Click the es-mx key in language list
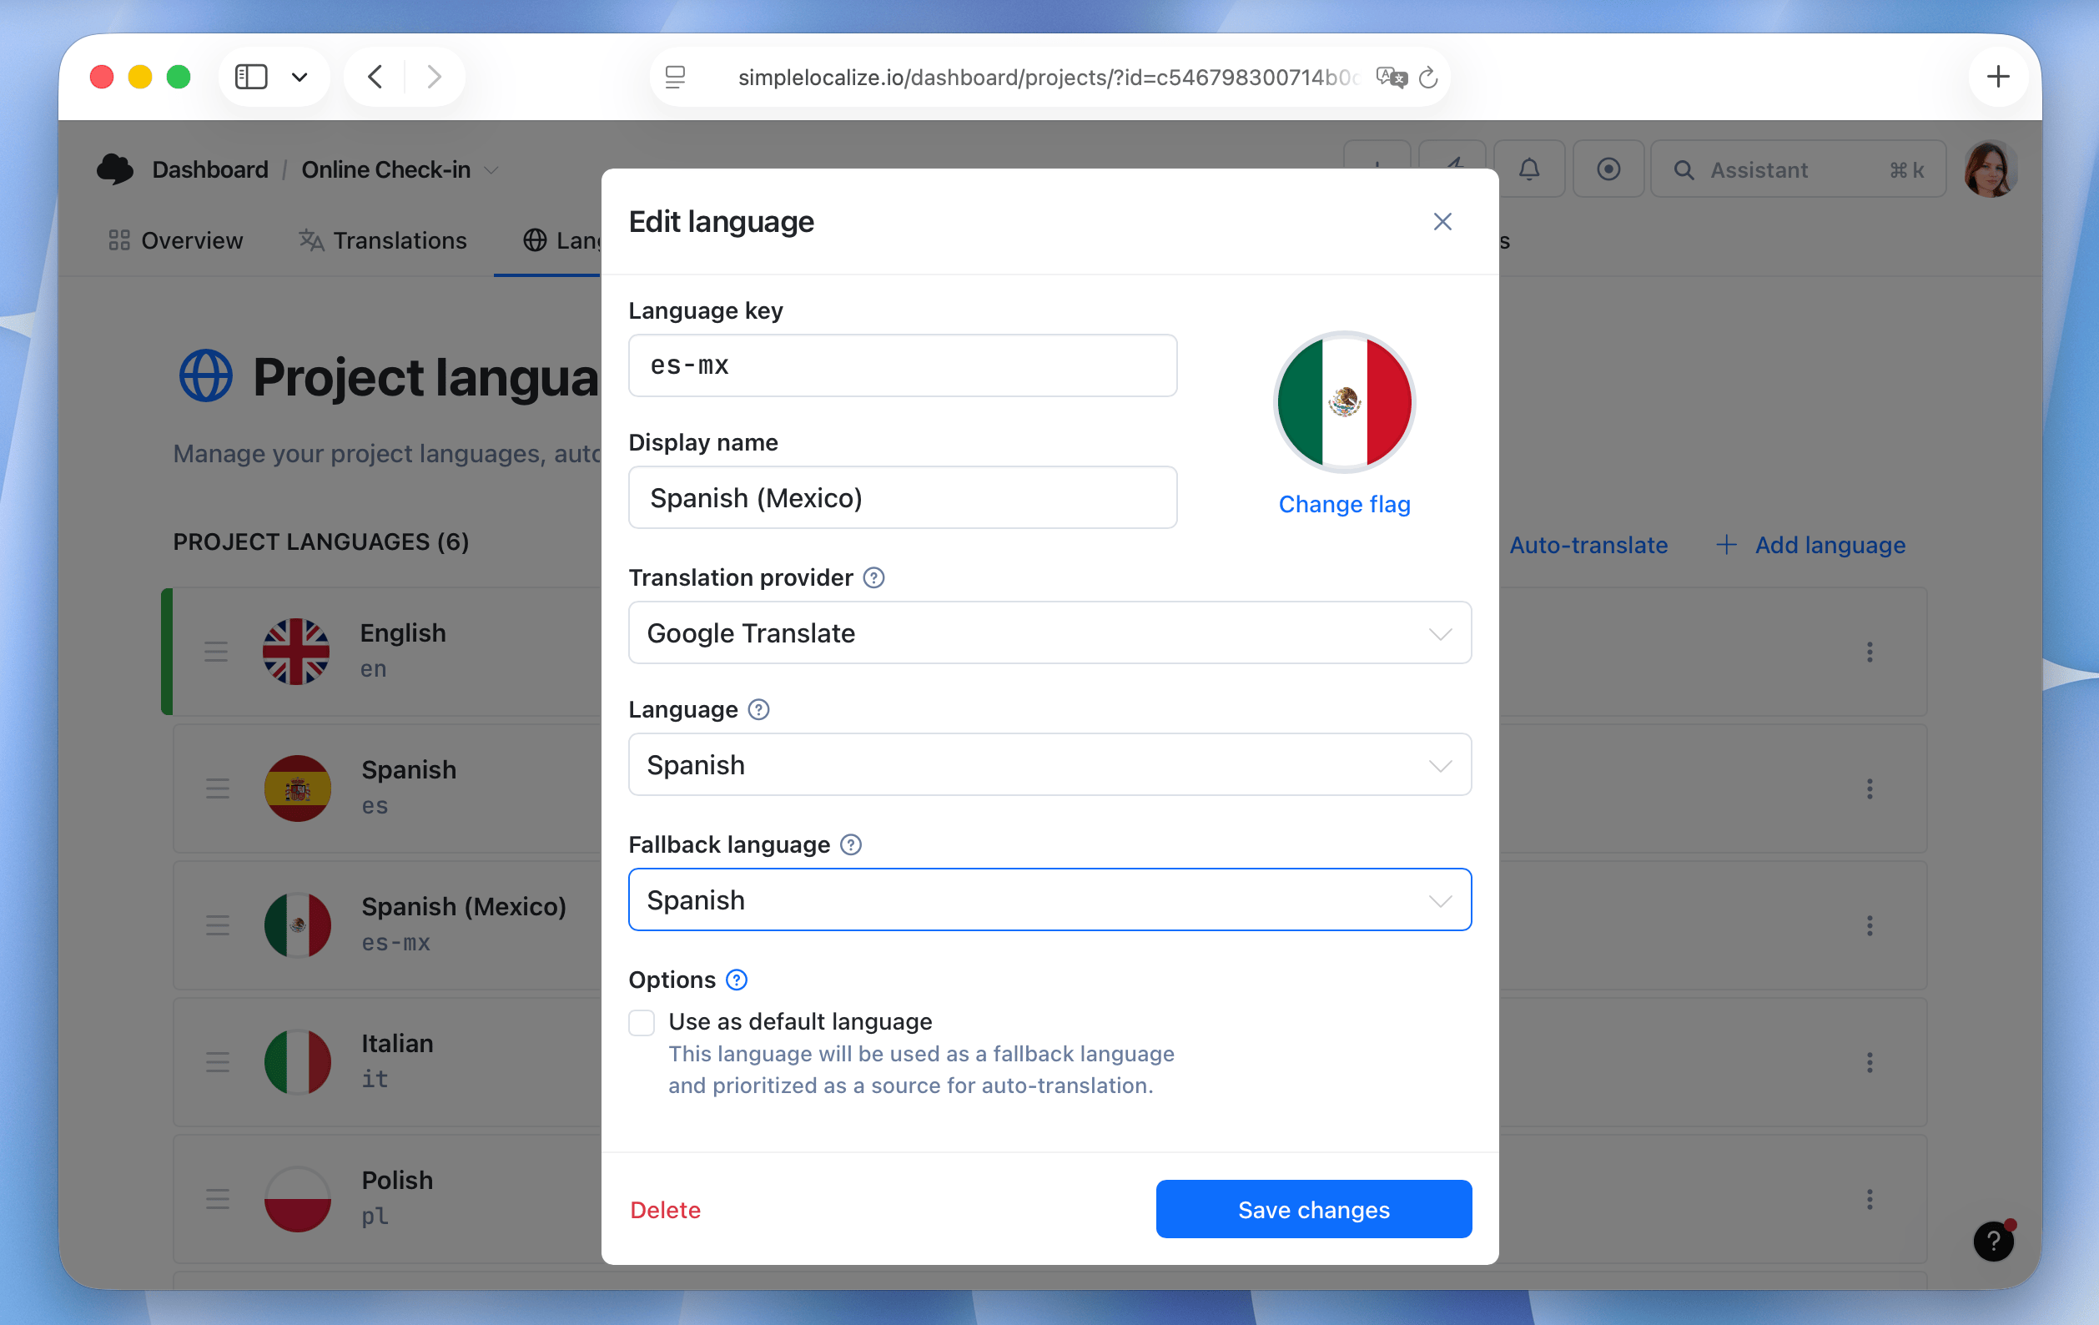2099x1325 pixels. click(x=395, y=942)
